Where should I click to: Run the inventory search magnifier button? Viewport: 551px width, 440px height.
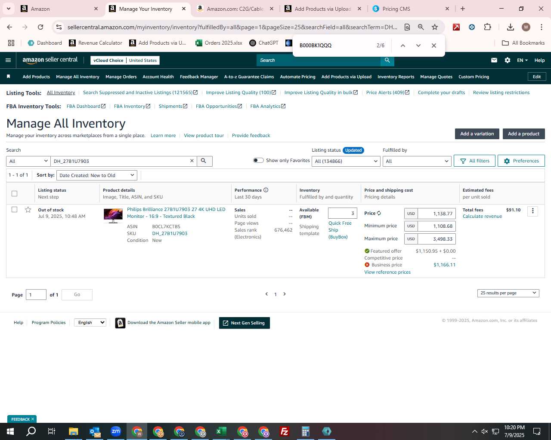204,161
